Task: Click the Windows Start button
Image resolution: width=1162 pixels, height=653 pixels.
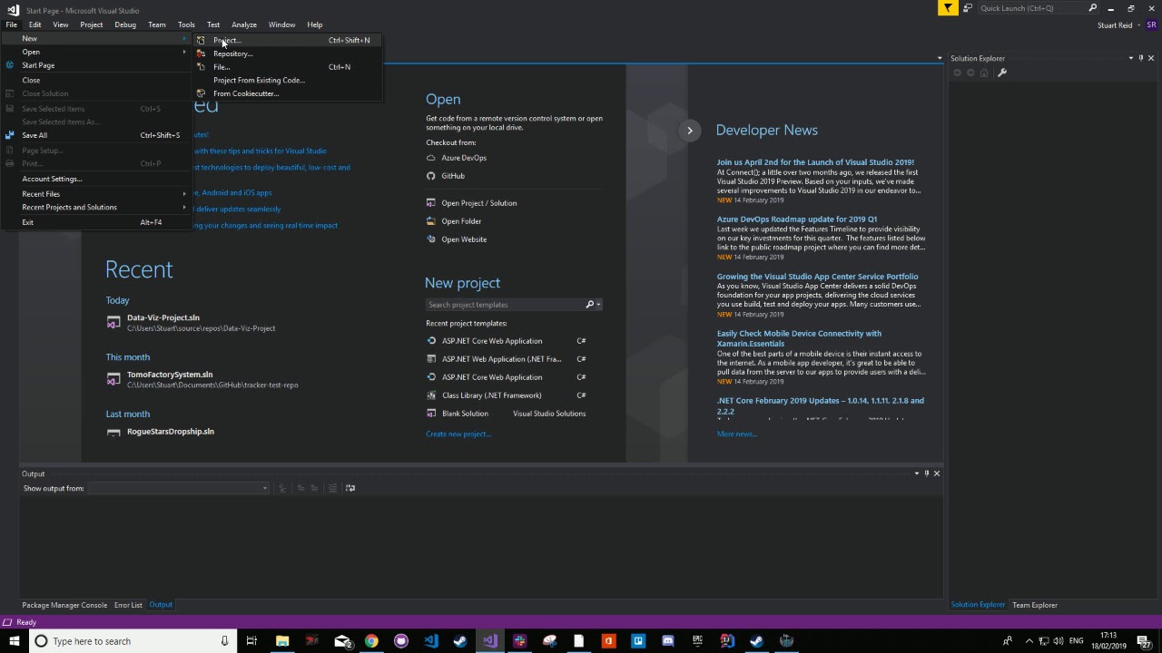Action: [13, 641]
